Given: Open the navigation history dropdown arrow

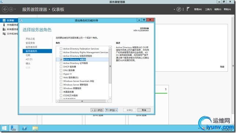Looking at the screenshot, I should (x=15, y=9).
